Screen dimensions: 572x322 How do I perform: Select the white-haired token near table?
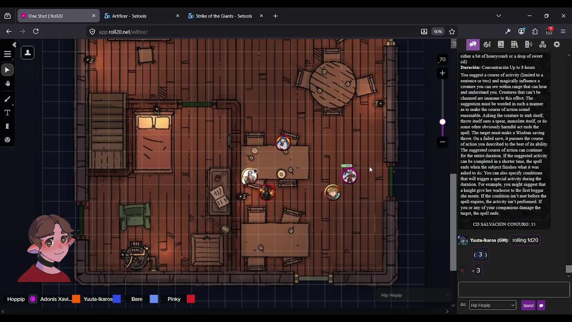[249, 176]
